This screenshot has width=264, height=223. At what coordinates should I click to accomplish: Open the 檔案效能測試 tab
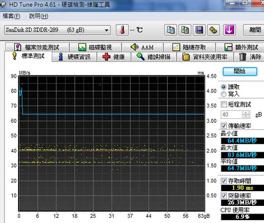[x=37, y=47]
